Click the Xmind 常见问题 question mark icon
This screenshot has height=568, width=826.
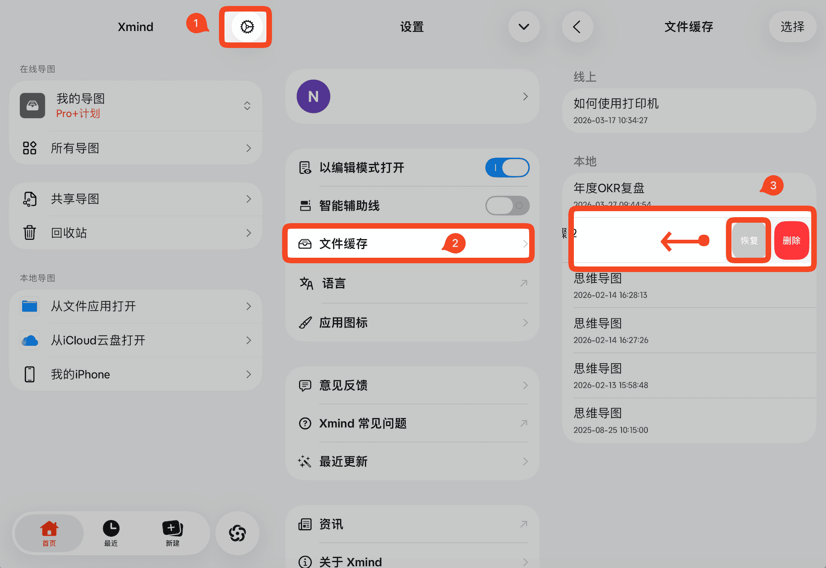(305, 423)
